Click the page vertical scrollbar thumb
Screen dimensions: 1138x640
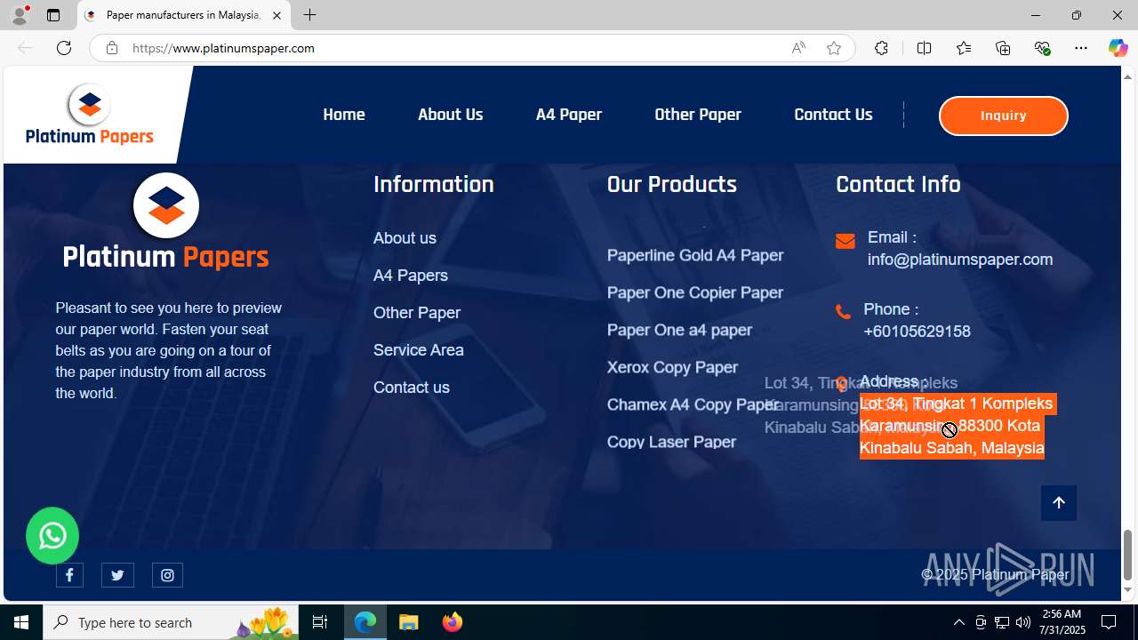click(1127, 554)
